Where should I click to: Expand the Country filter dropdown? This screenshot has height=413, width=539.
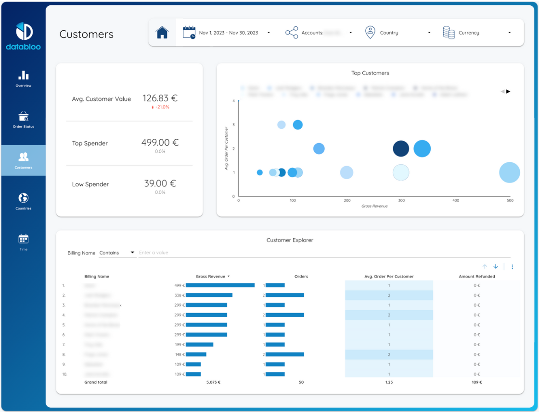[x=429, y=33]
